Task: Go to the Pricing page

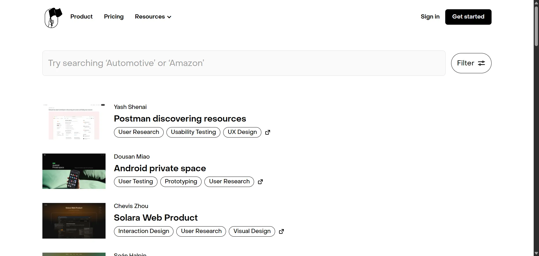Action: pyautogui.click(x=114, y=17)
